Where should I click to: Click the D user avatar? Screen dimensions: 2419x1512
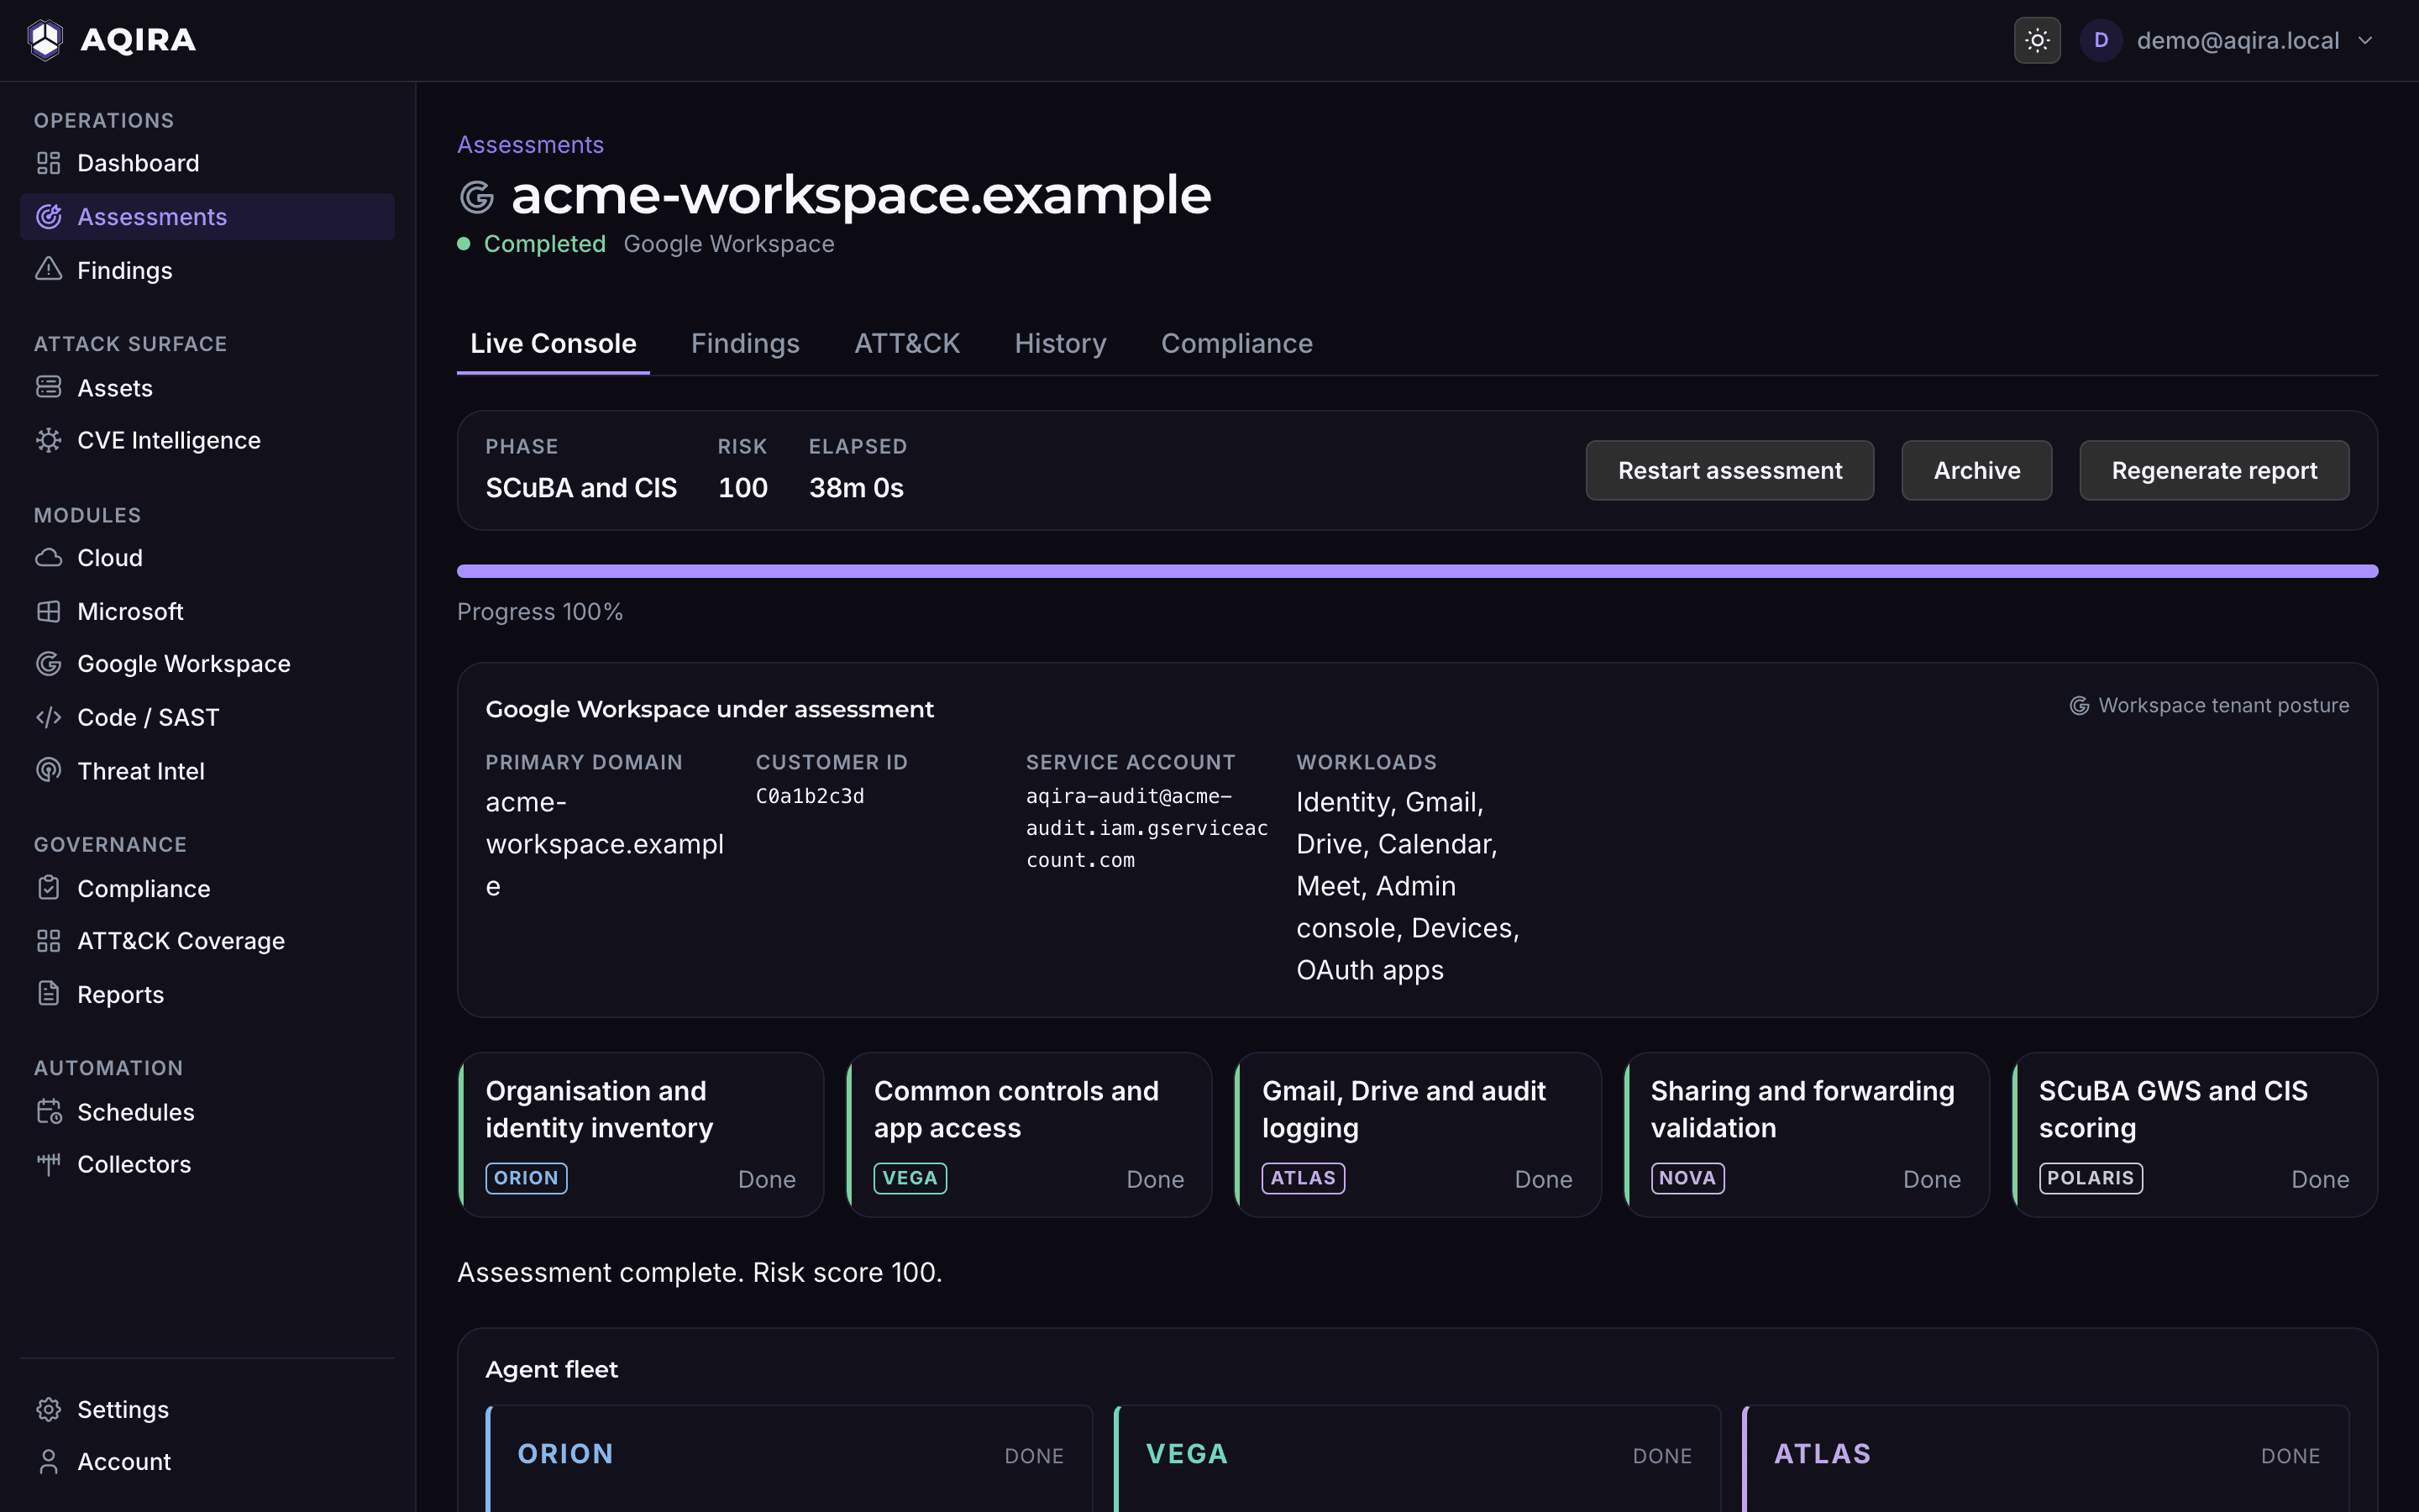2100,40
